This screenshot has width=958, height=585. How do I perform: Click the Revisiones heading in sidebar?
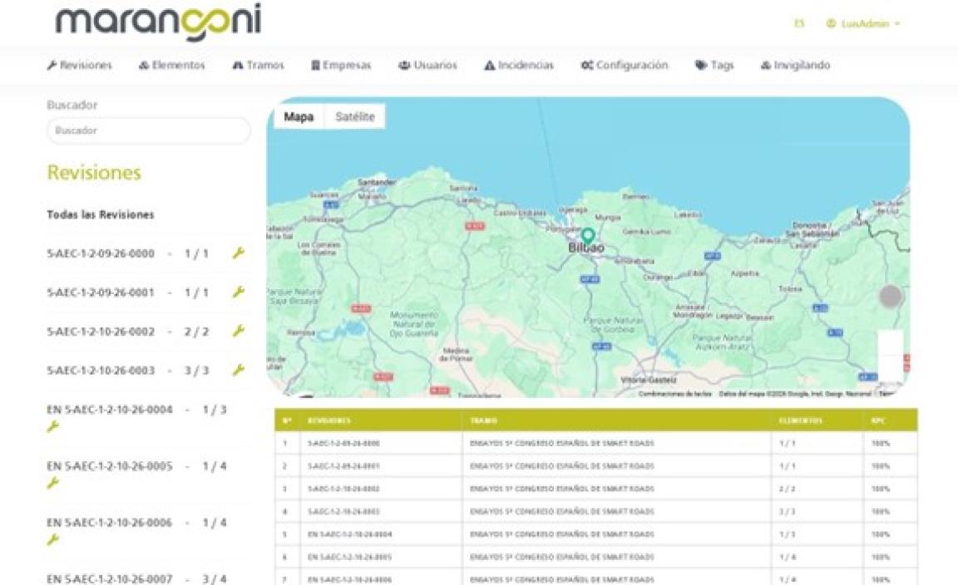tap(94, 173)
